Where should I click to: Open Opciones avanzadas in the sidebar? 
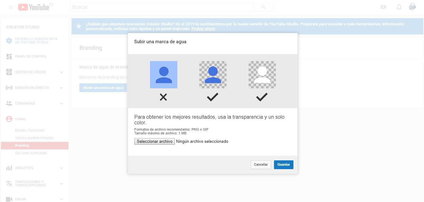pos(31,153)
